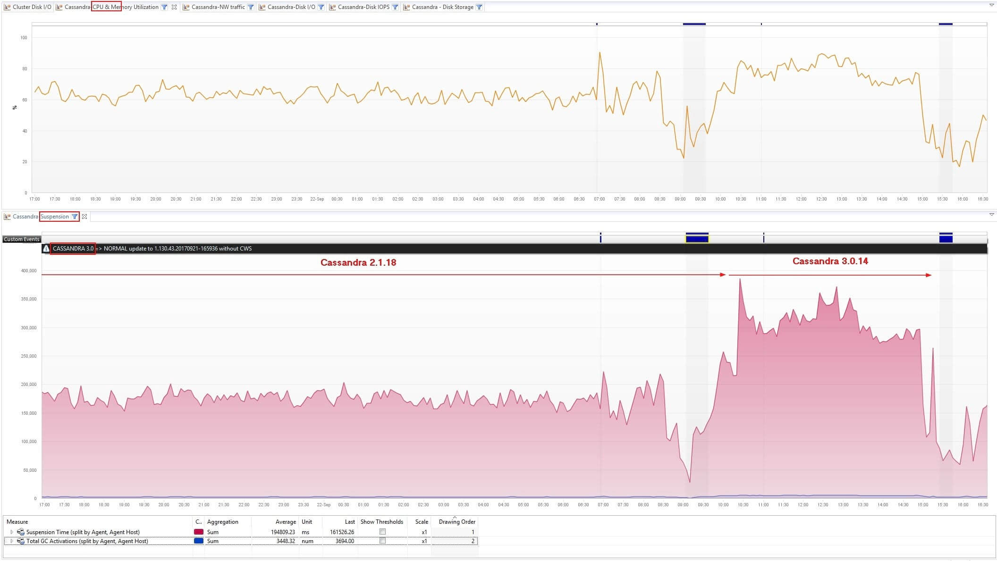This screenshot has height=561, width=997.
Task: Click the last value 161526.26
Action: [342, 532]
